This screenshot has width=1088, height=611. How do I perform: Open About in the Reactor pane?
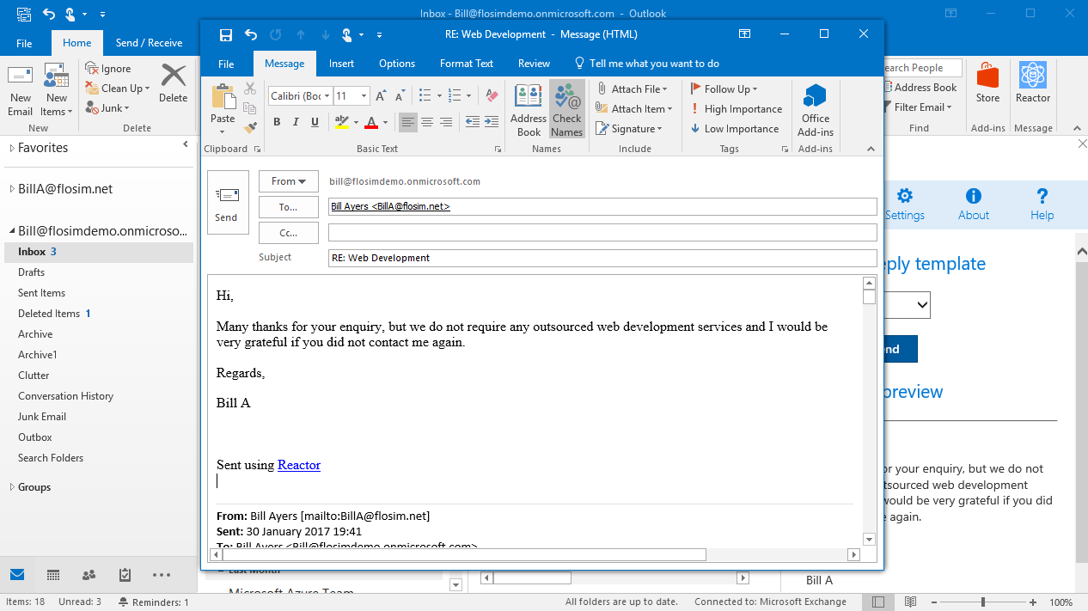[x=974, y=205]
